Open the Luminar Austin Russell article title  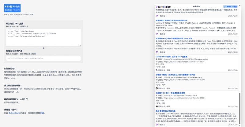[x=171, y=20]
